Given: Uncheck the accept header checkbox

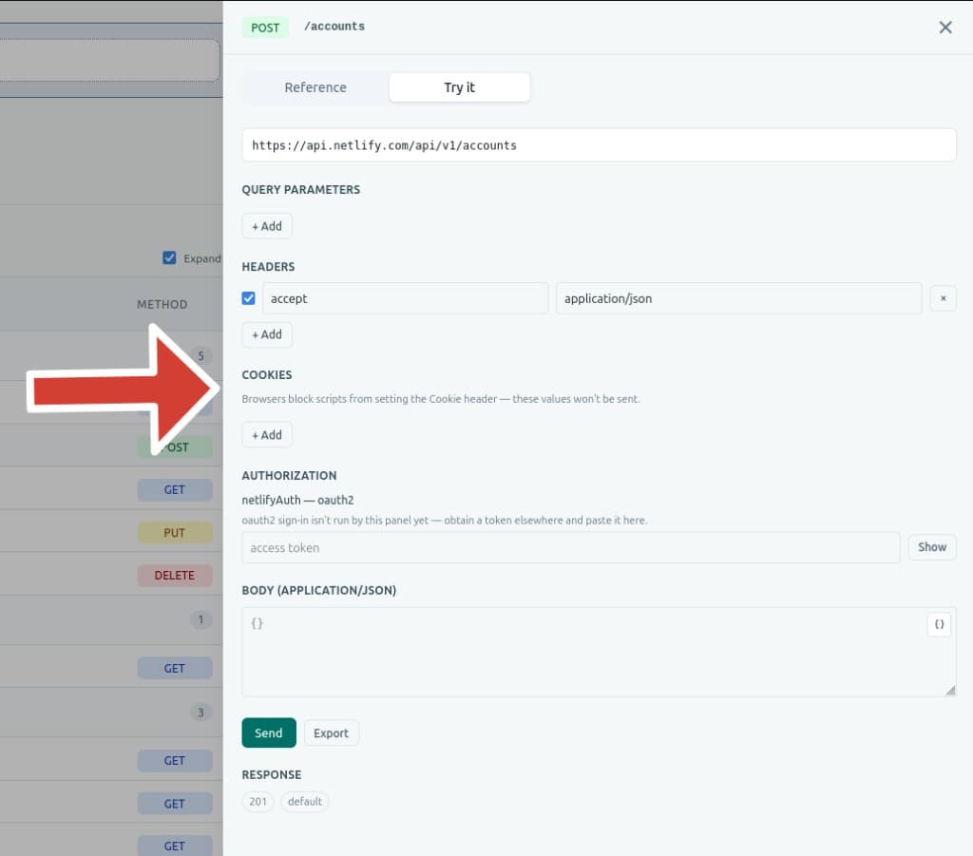Looking at the screenshot, I should (x=248, y=298).
